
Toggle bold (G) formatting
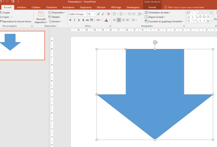click(70, 20)
